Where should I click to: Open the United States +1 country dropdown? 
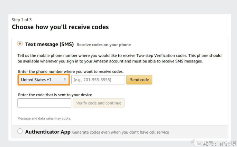click(44, 80)
